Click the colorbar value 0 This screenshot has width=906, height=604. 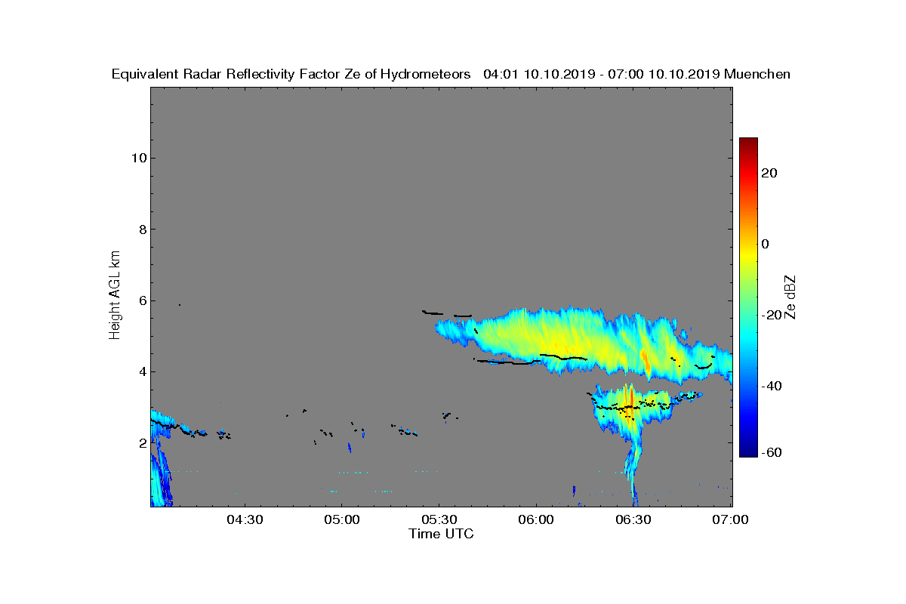click(766, 244)
